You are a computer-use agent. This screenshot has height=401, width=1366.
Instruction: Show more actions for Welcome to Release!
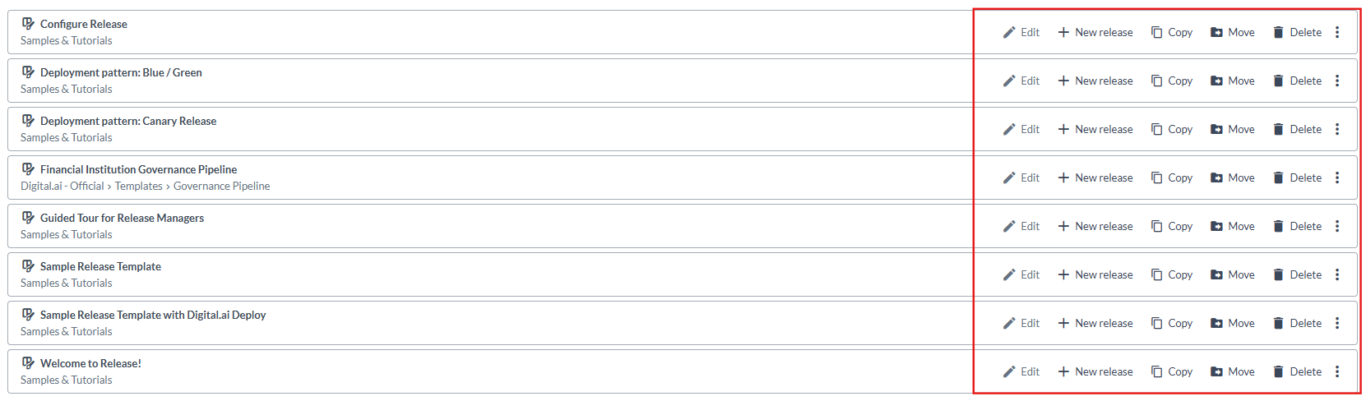[x=1337, y=372]
